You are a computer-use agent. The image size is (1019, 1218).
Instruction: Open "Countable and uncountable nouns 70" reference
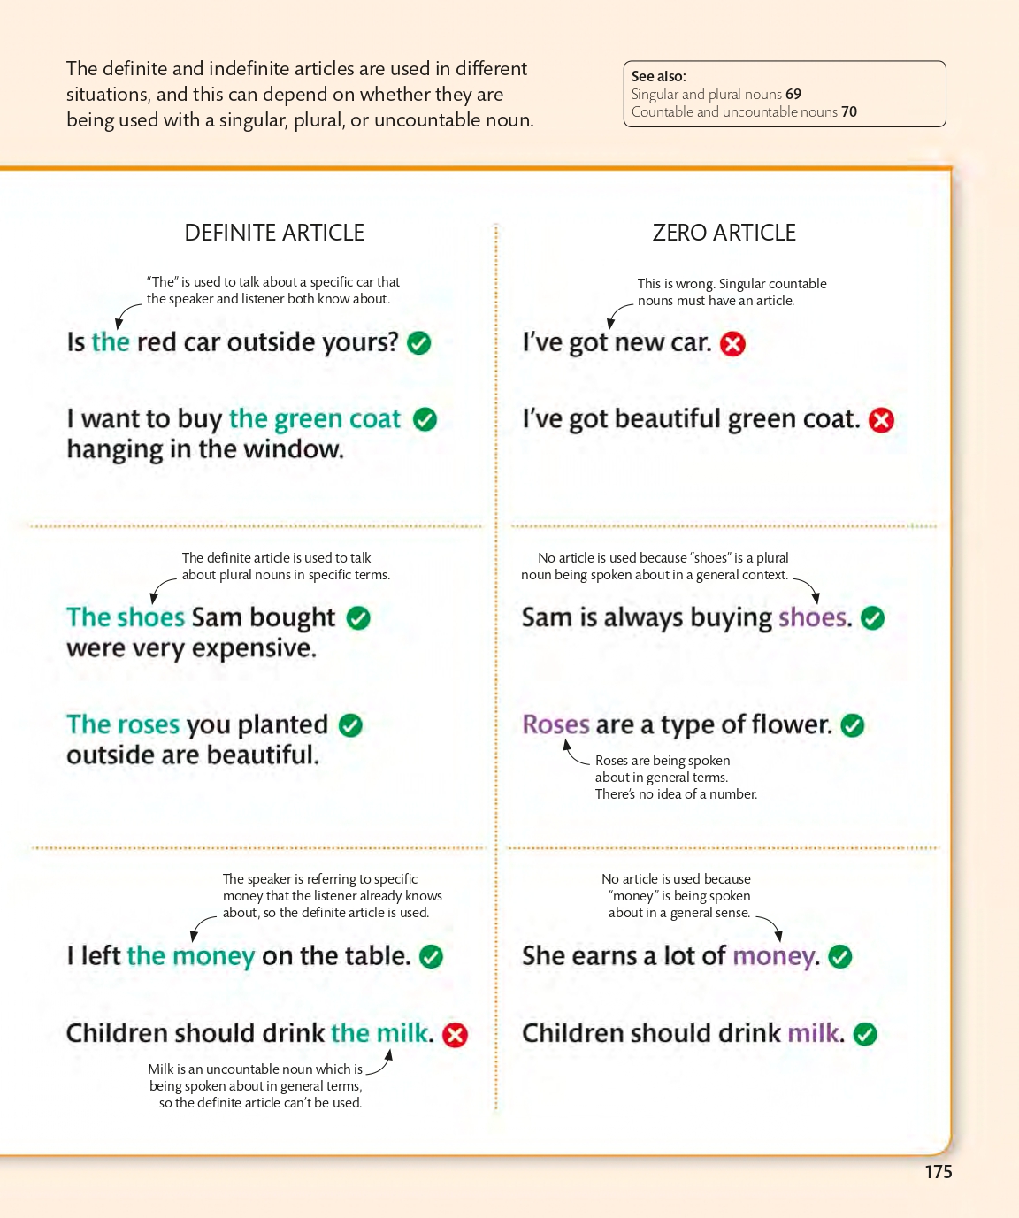pyautogui.click(x=744, y=111)
